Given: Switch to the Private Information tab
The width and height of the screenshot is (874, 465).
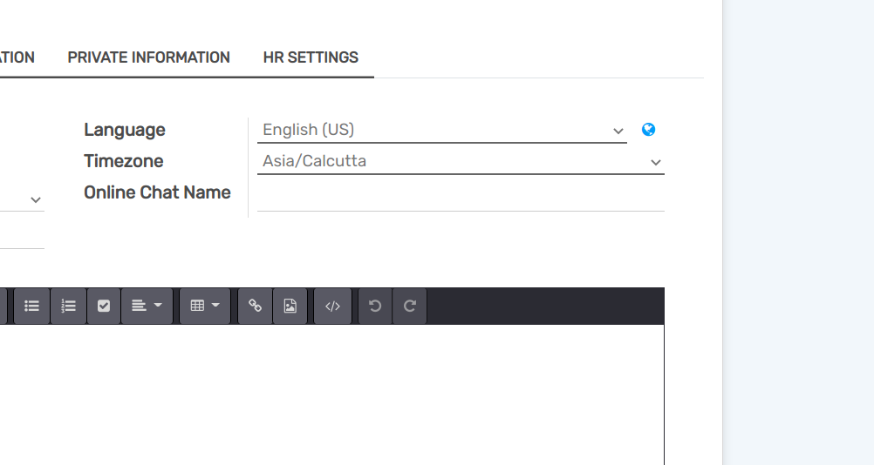Looking at the screenshot, I should 148,57.
